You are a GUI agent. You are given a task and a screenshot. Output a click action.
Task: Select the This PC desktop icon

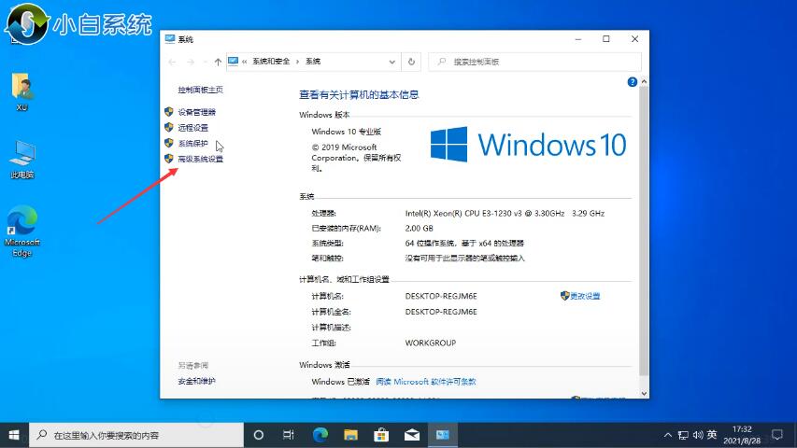pos(21,159)
